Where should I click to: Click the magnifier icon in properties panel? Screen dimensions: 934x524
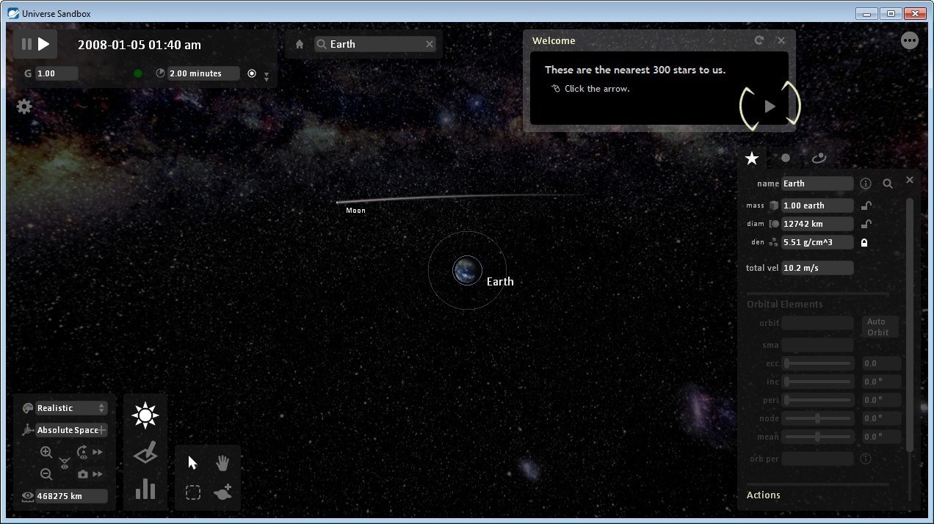[888, 183]
